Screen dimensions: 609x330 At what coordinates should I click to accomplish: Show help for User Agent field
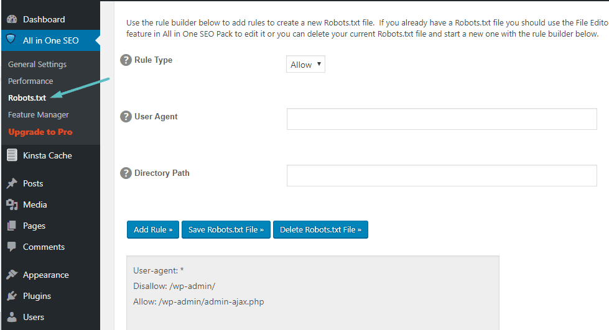tap(126, 116)
